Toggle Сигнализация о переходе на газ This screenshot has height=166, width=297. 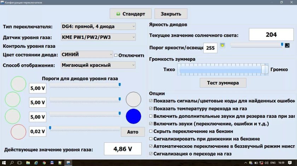click(x=151, y=154)
